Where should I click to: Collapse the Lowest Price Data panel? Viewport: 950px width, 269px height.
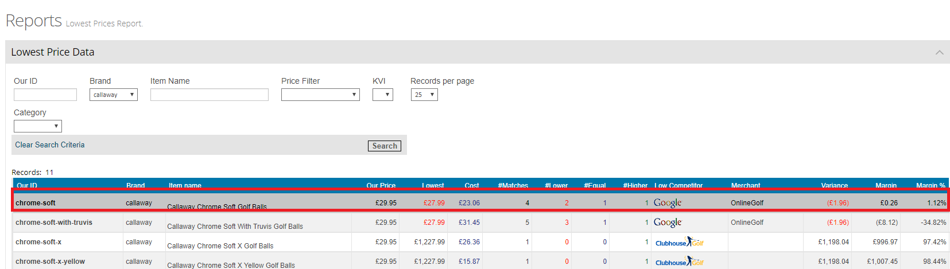[x=939, y=52]
